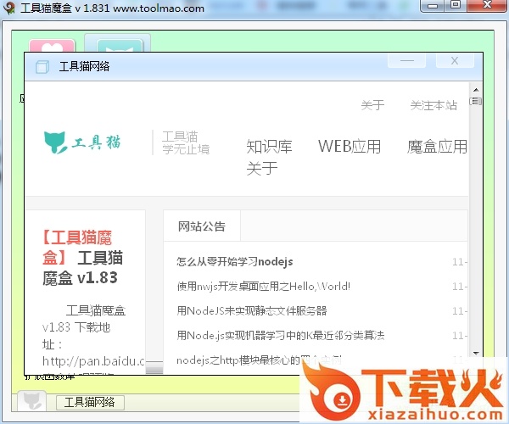Viewport: 509px width, 424px height.
Task: Open article nodejs之http模块
Action: coord(259,360)
